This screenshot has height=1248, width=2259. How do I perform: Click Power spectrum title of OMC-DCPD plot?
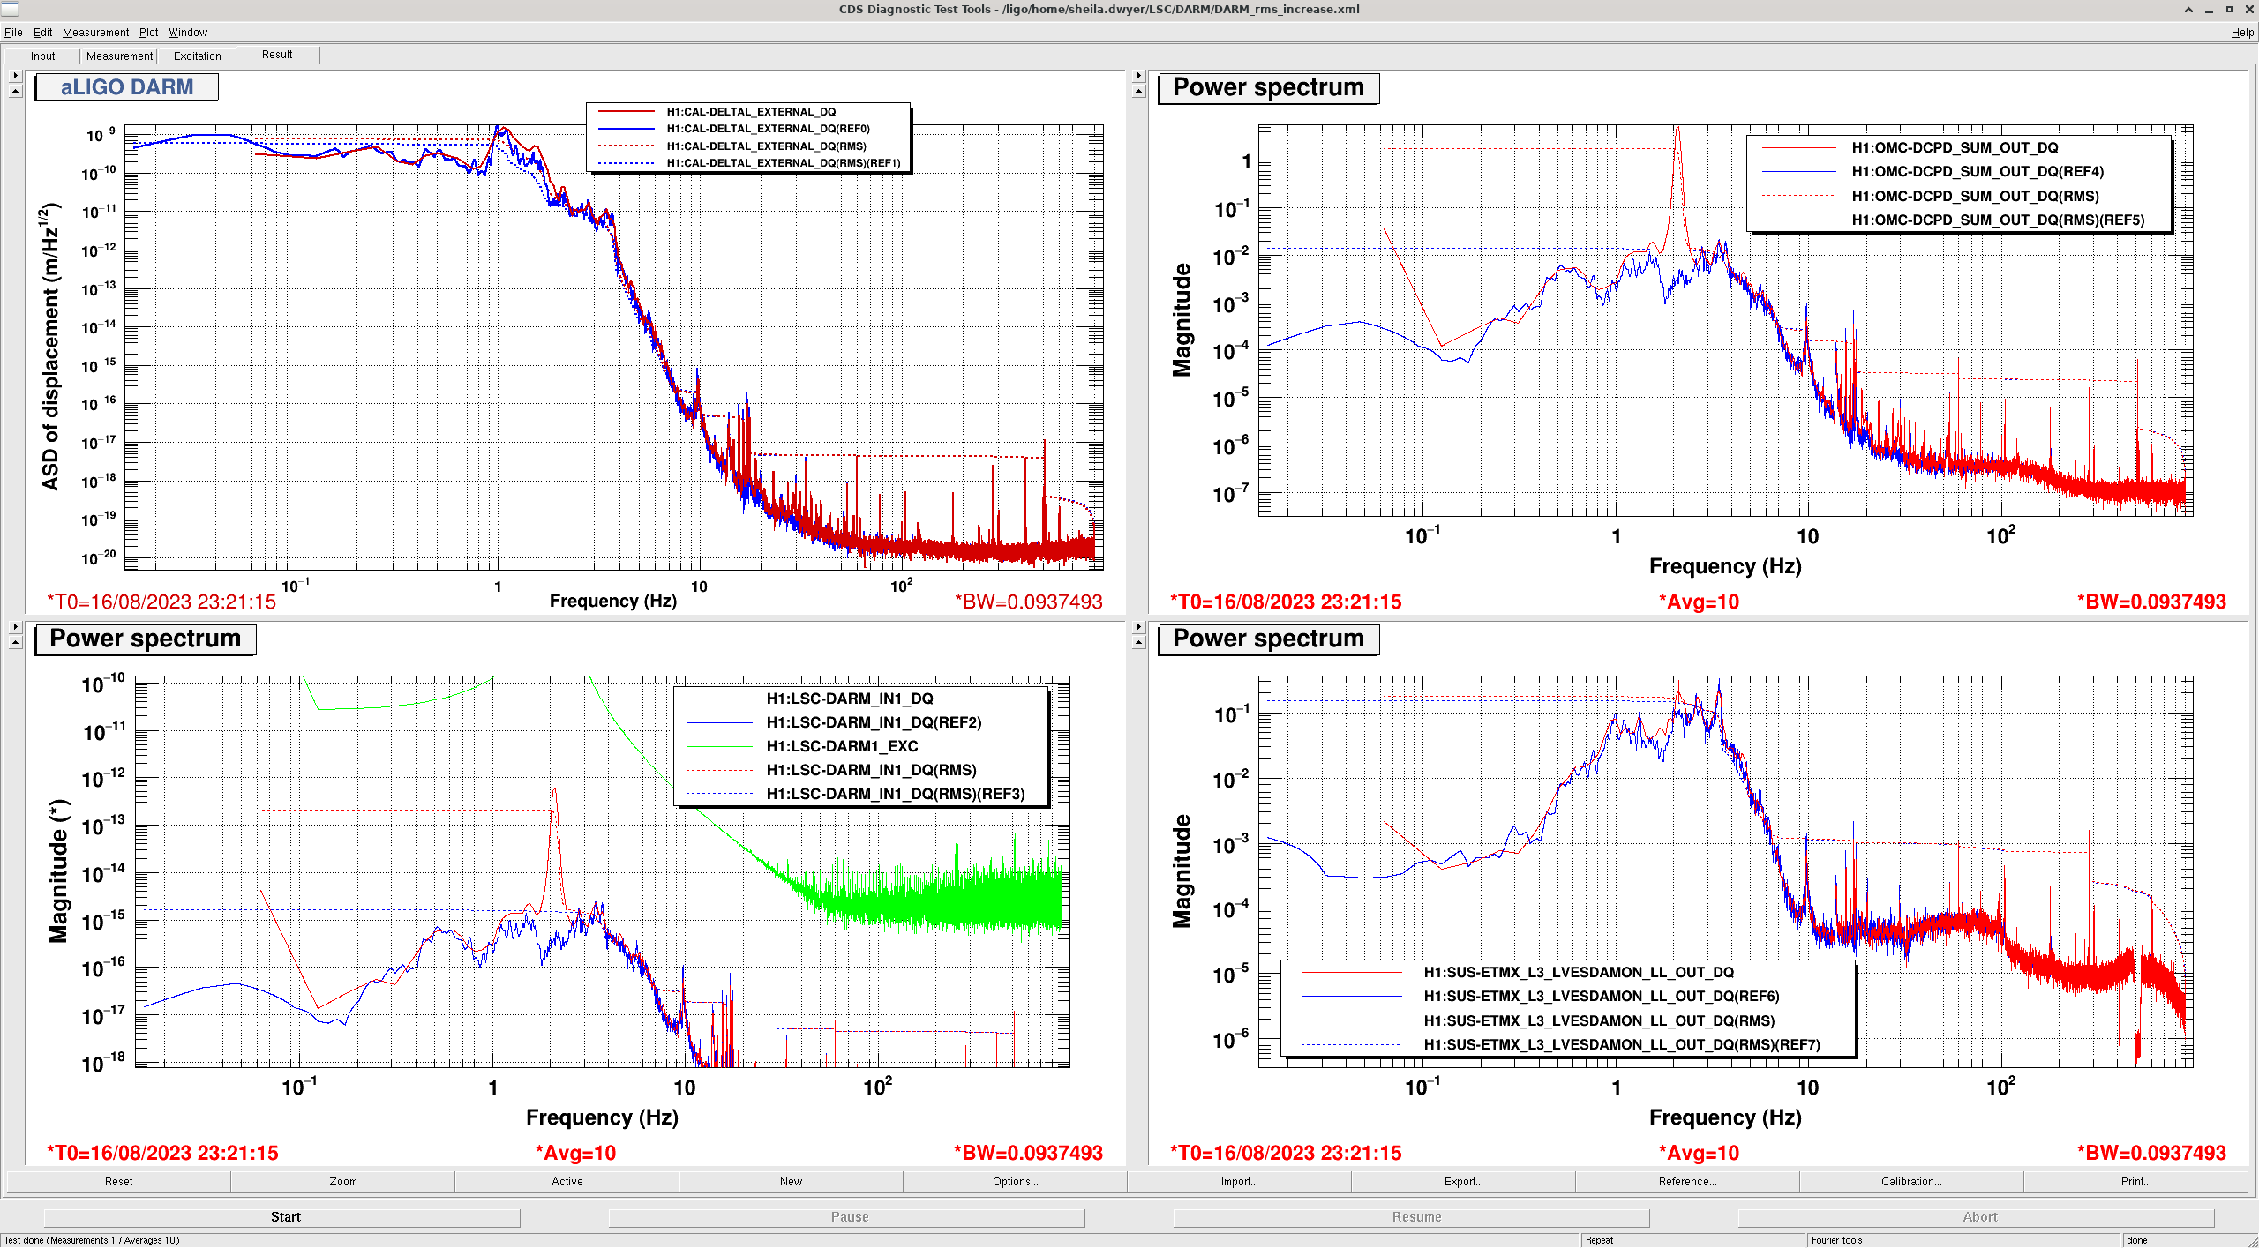coord(1268,87)
